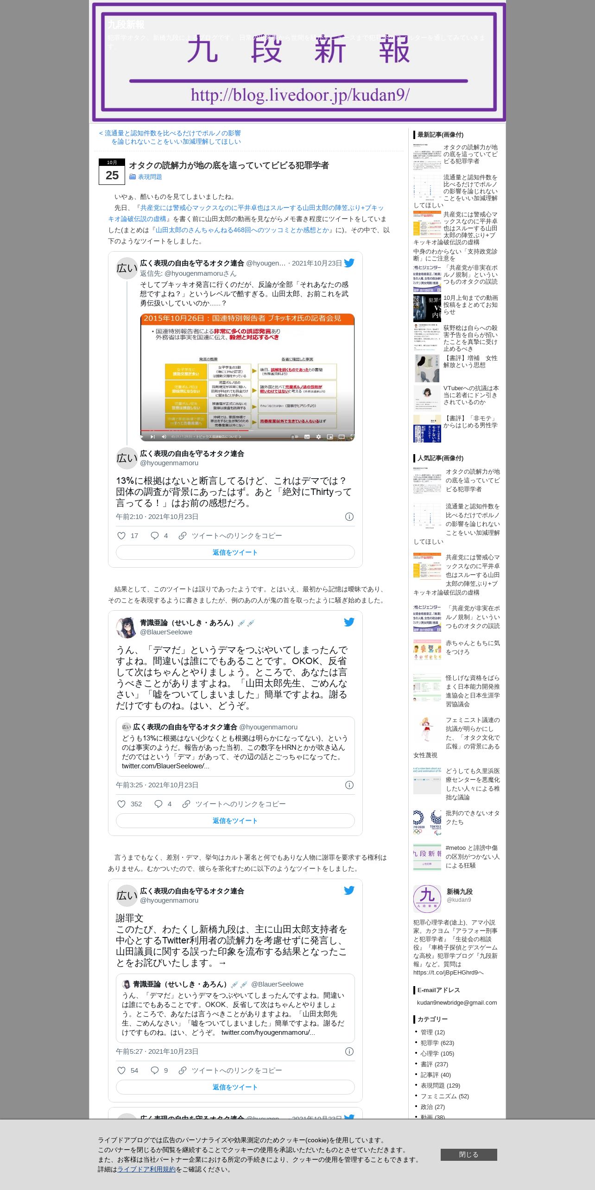Click reply bubble icon on 午前3:25 tweet

(x=158, y=804)
